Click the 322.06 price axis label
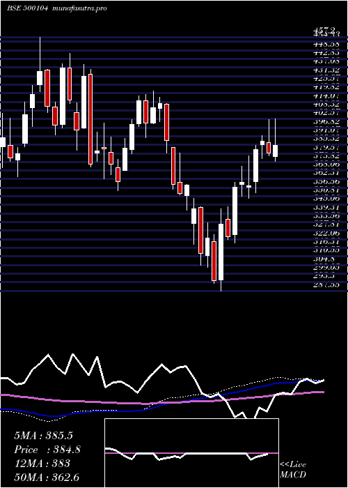The height and width of the screenshot is (488, 348). (326, 233)
